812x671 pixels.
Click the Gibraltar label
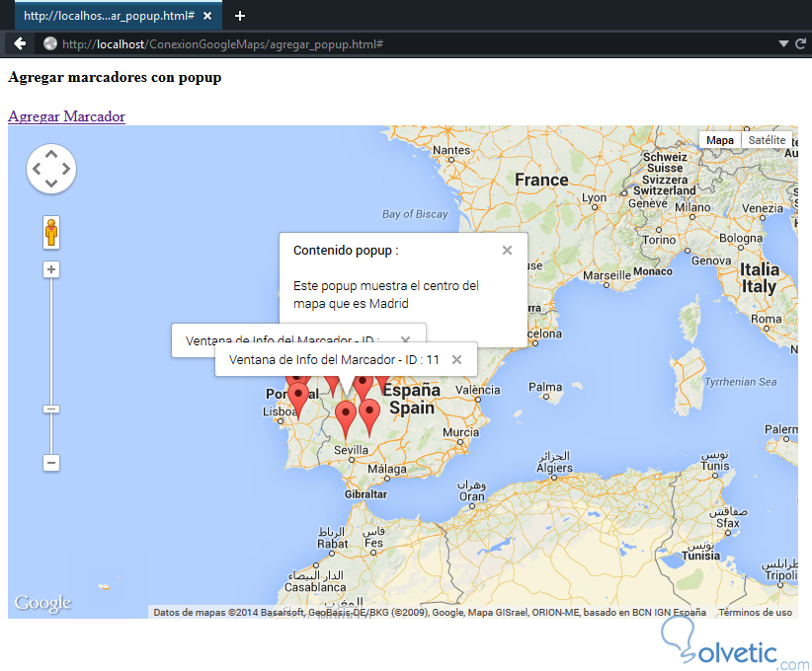365,494
